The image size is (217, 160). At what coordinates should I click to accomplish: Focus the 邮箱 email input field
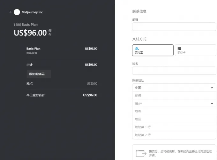click(x=174, y=27)
